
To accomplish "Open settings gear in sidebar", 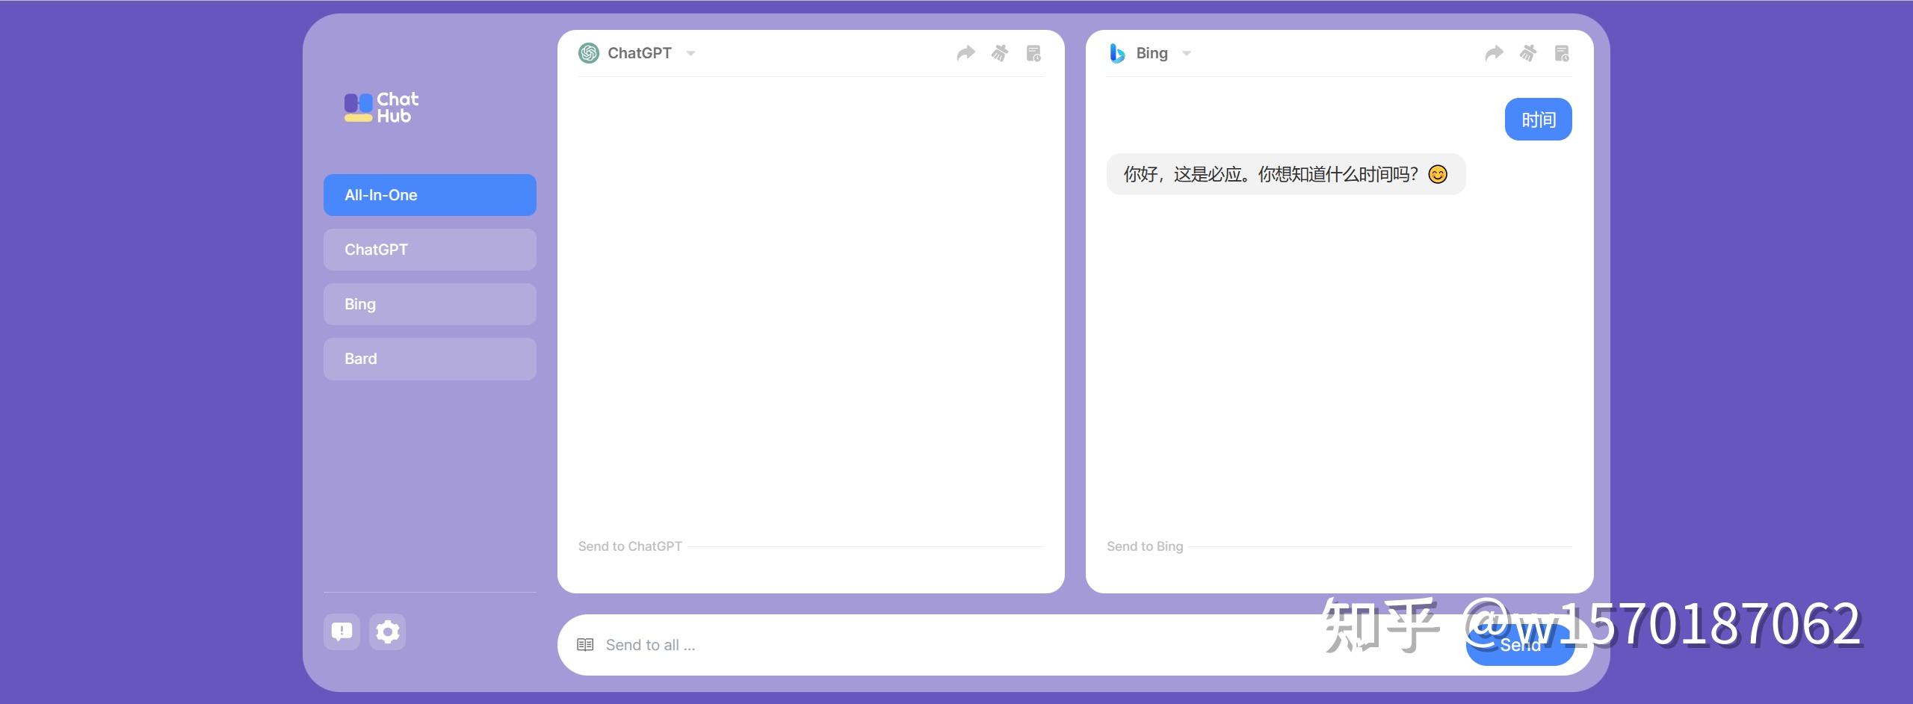I will tap(387, 632).
